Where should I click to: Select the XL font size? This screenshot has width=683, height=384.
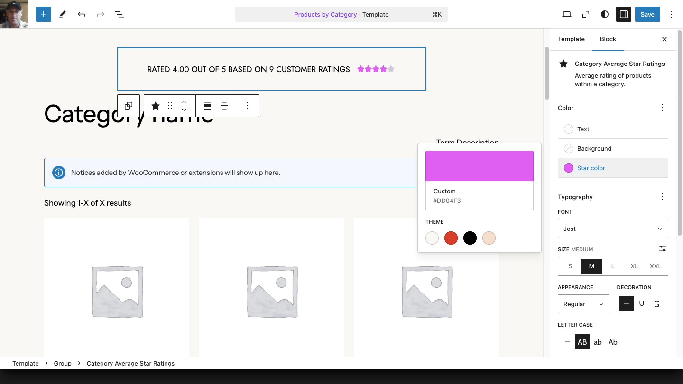click(x=634, y=266)
